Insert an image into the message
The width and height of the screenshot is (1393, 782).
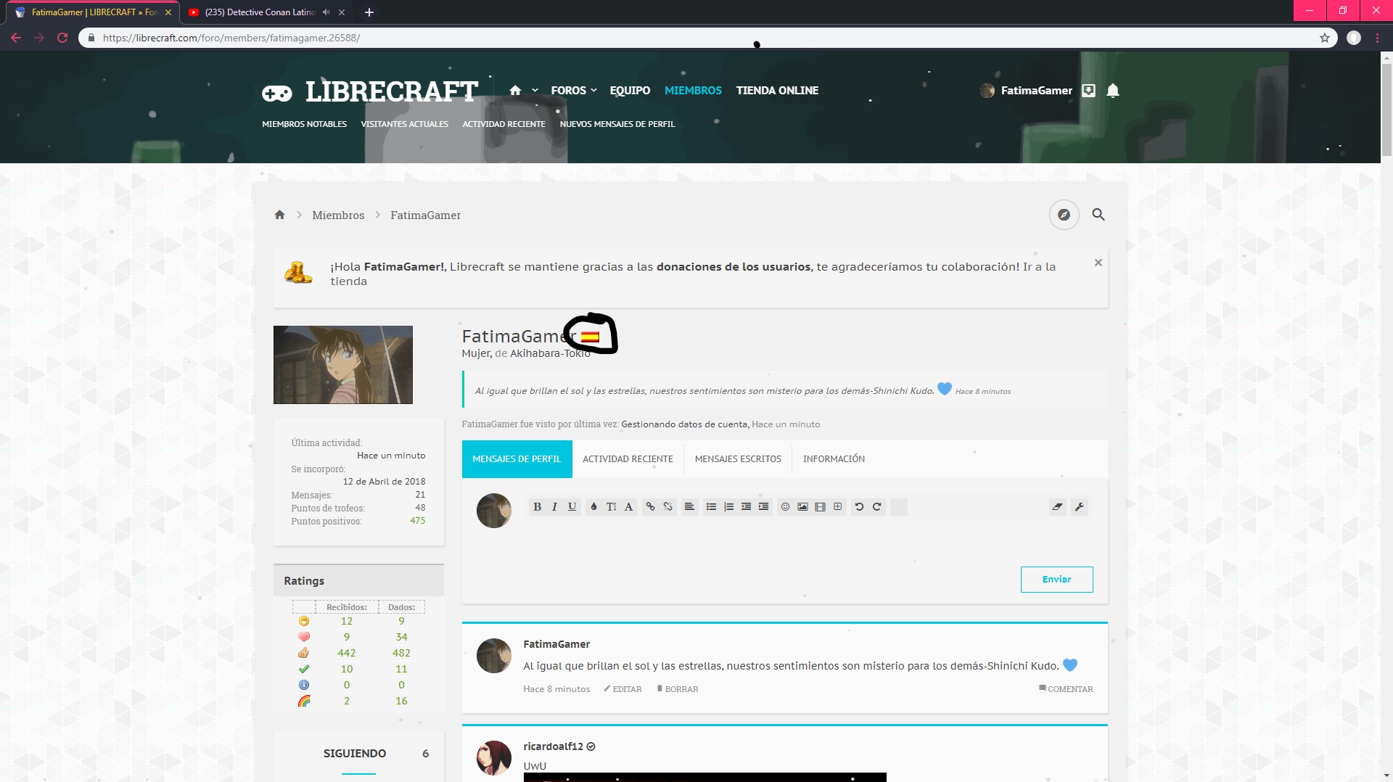(x=802, y=507)
